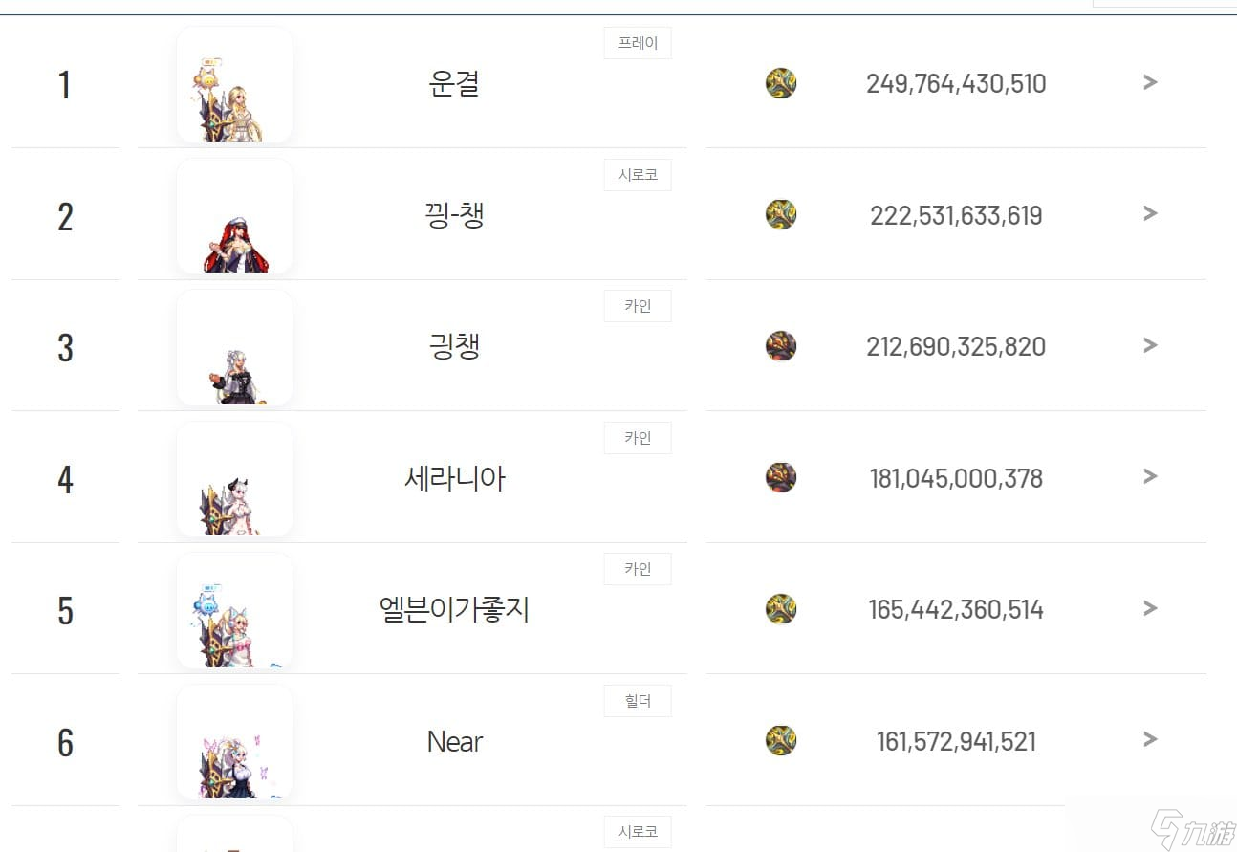Click the class icon in 긩챙's row
This screenshot has height=852, width=1237.
coord(781,346)
